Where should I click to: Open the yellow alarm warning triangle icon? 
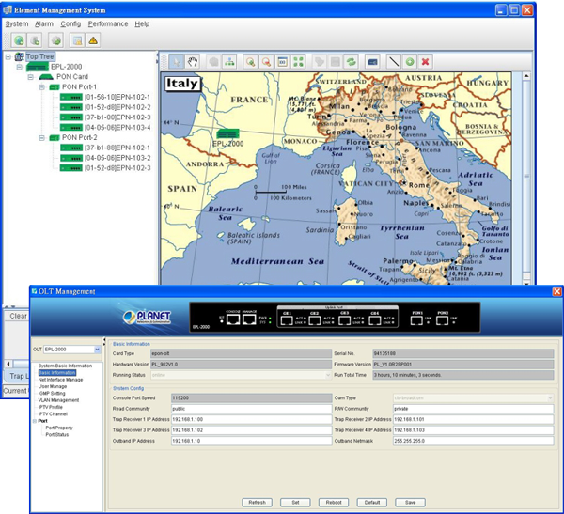click(93, 40)
